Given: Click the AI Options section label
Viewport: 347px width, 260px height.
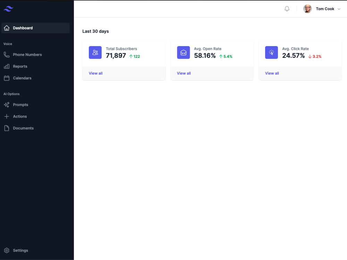Looking at the screenshot, I should coord(11,94).
